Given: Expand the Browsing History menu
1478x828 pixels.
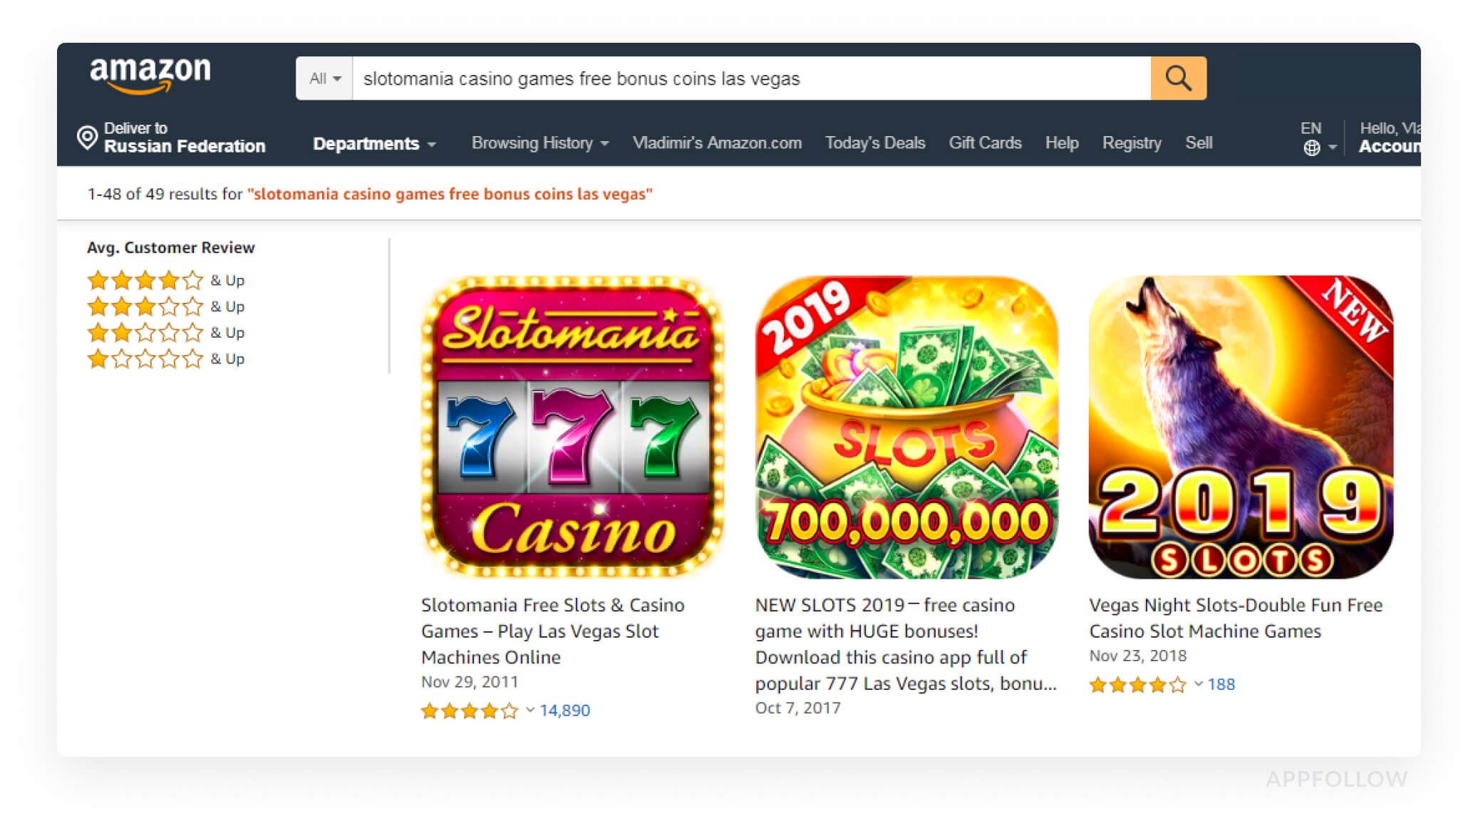Looking at the screenshot, I should point(540,143).
